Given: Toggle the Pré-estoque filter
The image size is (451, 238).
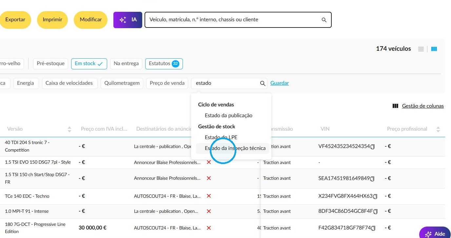Looking at the screenshot, I should (x=50, y=64).
